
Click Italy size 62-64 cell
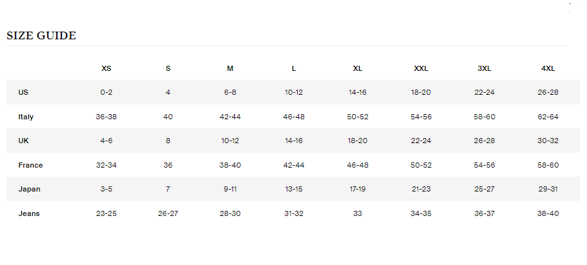click(548, 117)
